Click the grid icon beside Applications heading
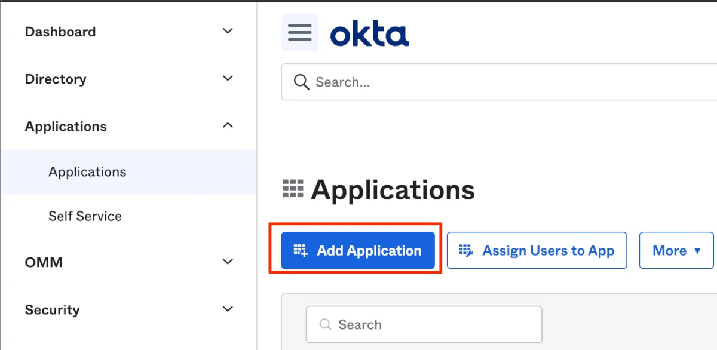The image size is (717, 350). coord(293,189)
